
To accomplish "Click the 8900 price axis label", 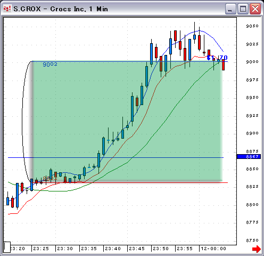I will pos(252,133).
